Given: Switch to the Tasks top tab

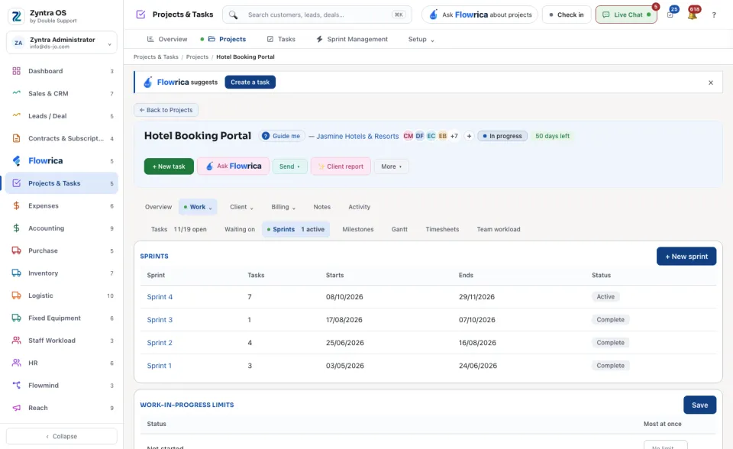Looking at the screenshot, I should click(281, 39).
